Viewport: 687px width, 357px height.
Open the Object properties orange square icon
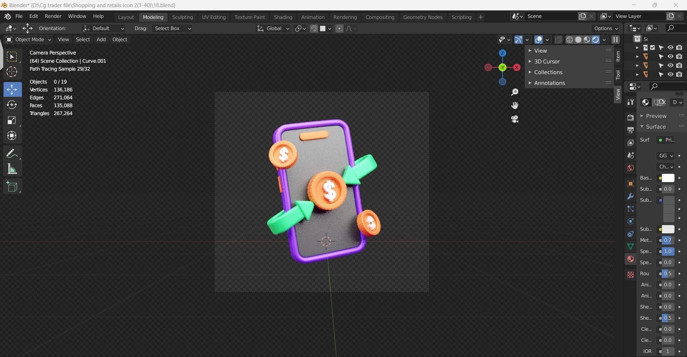[x=630, y=184]
